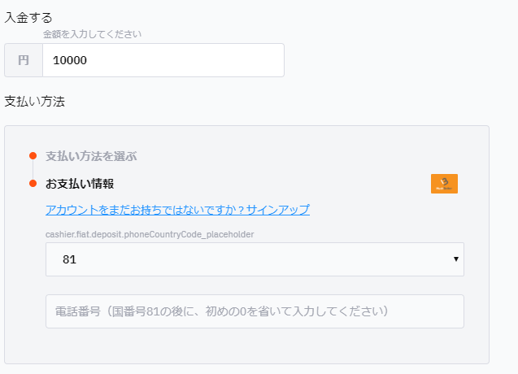Click the 電話番号 phone number input field

click(255, 311)
